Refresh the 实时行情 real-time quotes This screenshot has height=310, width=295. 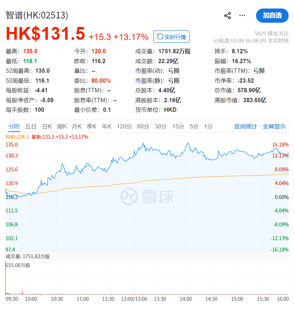171,37
